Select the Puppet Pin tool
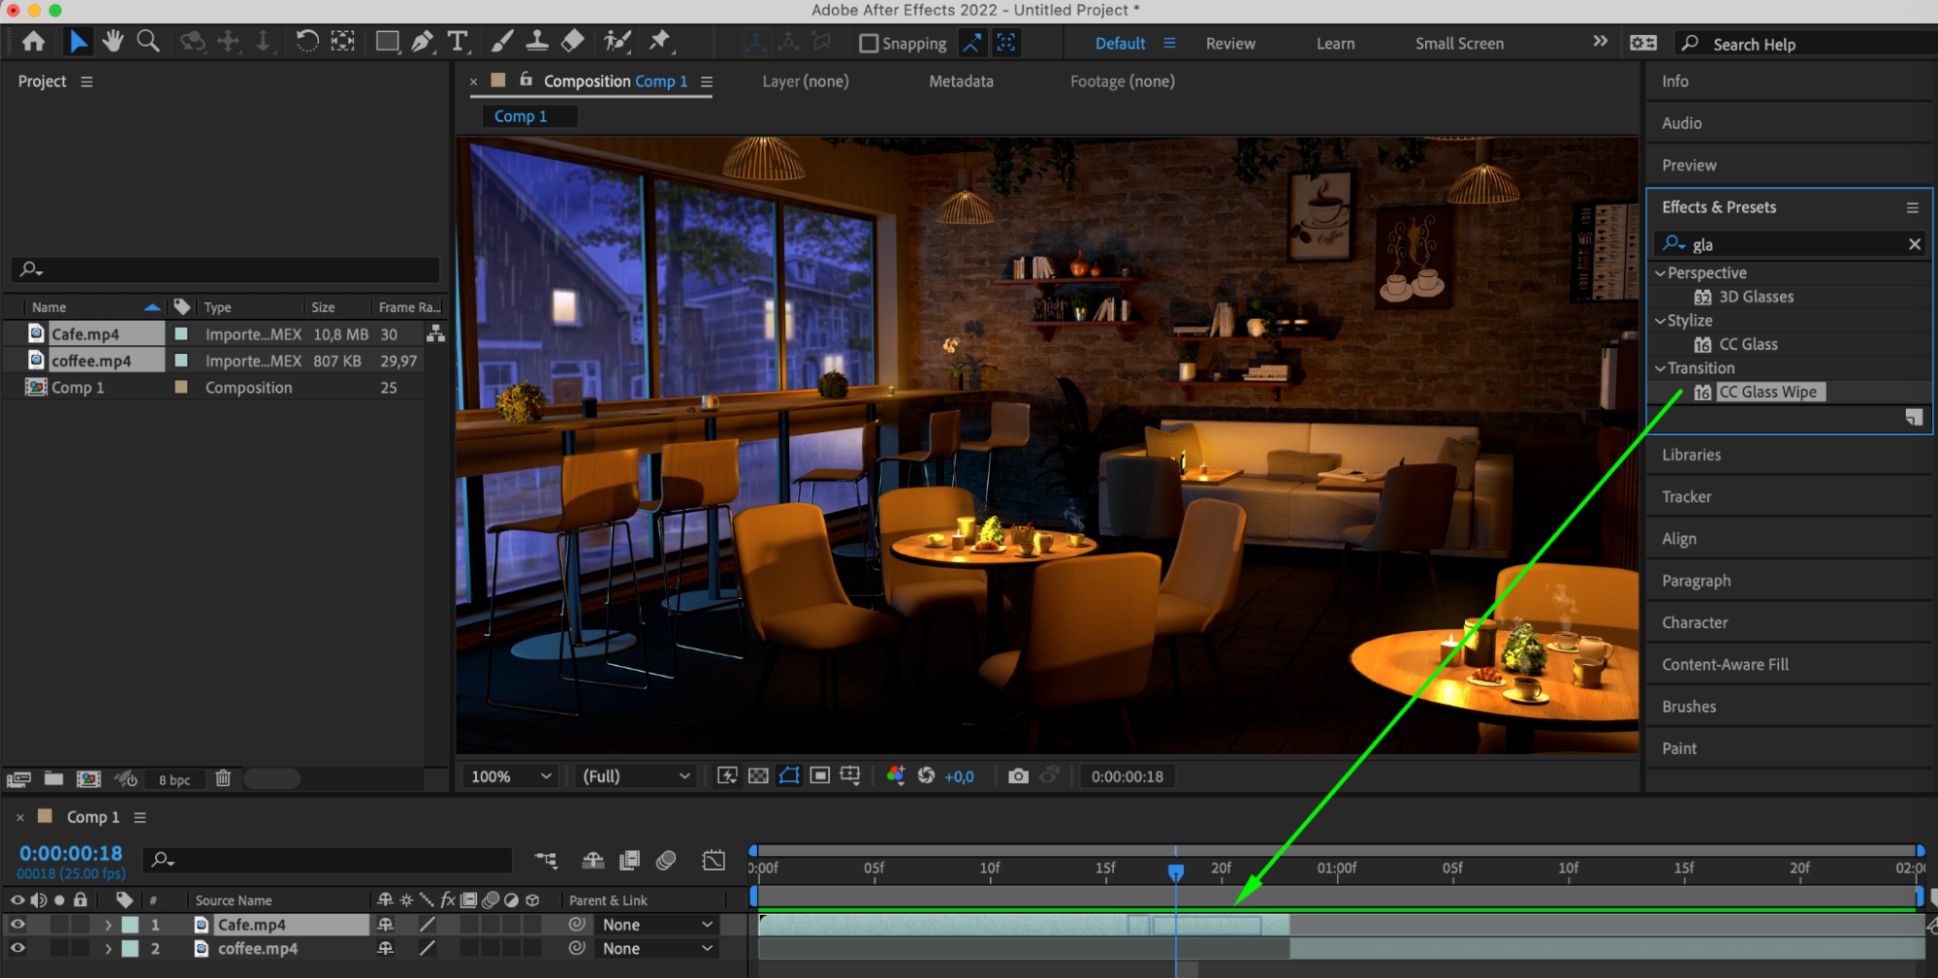Image resolution: width=1938 pixels, height=979 pixels. (x=660, y=42)
